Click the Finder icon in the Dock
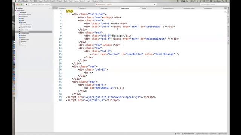The height and width of the screenshot is (135, 241). tap(14, 42)
